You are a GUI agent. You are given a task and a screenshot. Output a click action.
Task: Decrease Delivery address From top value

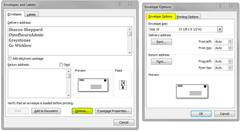coord(230,49)
